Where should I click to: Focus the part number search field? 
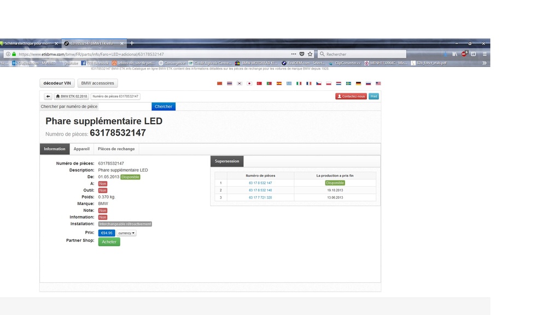125,107
